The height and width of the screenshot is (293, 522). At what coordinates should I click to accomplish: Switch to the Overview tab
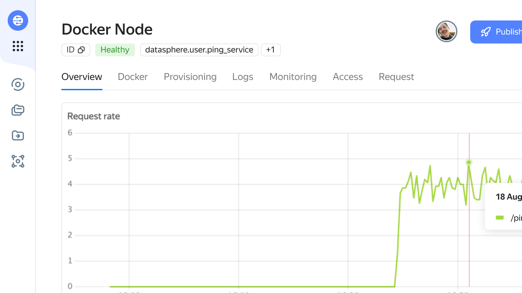pyautogui.click(x=82, y=77)
